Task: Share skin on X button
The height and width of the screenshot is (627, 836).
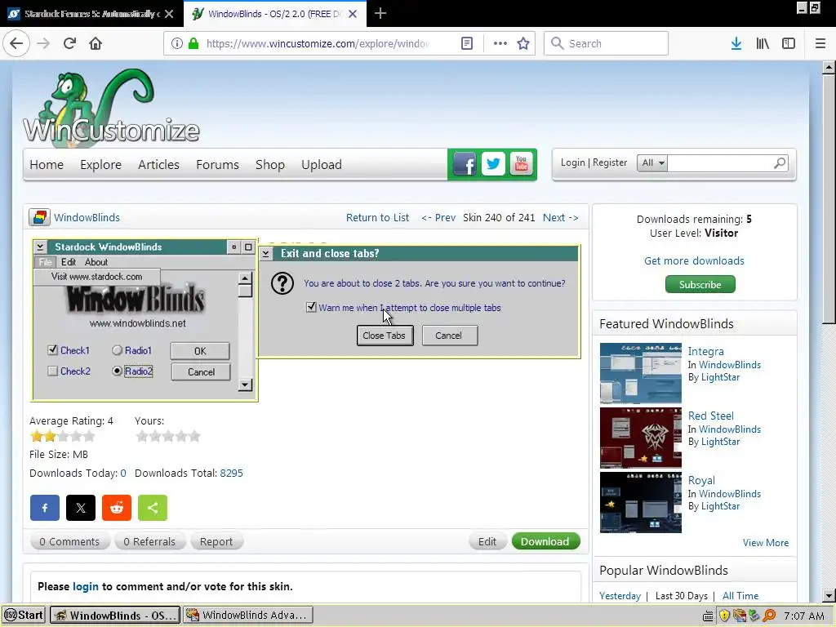Action: pos(81,508)
